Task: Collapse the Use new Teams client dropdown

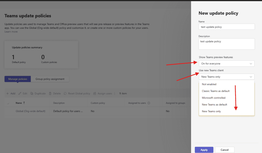Action: [250, 77]
